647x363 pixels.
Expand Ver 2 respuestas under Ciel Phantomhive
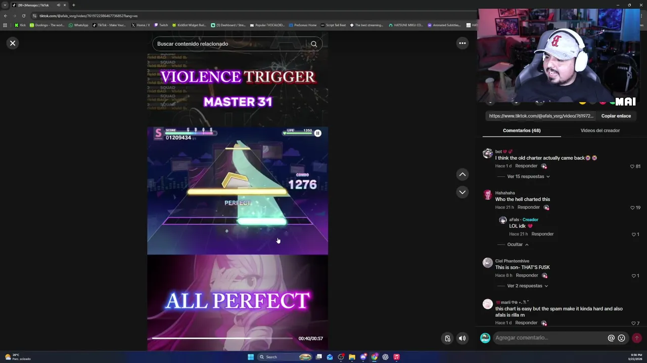pos(528,286)
